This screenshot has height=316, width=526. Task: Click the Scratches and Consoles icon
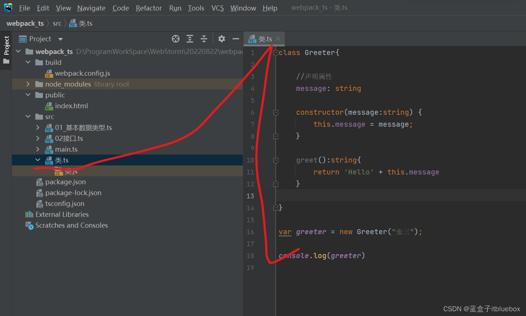tap(29, 226)
